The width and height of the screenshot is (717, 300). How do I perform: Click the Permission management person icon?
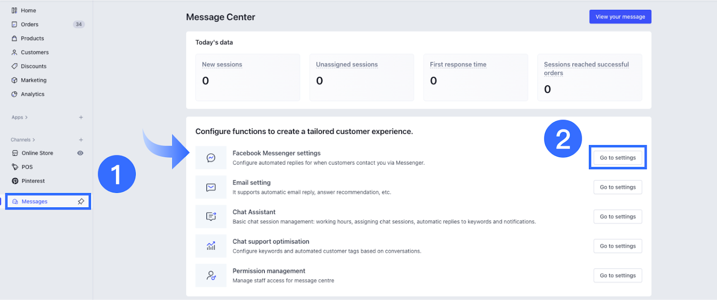pyautogui.click(x=211, y=275)
